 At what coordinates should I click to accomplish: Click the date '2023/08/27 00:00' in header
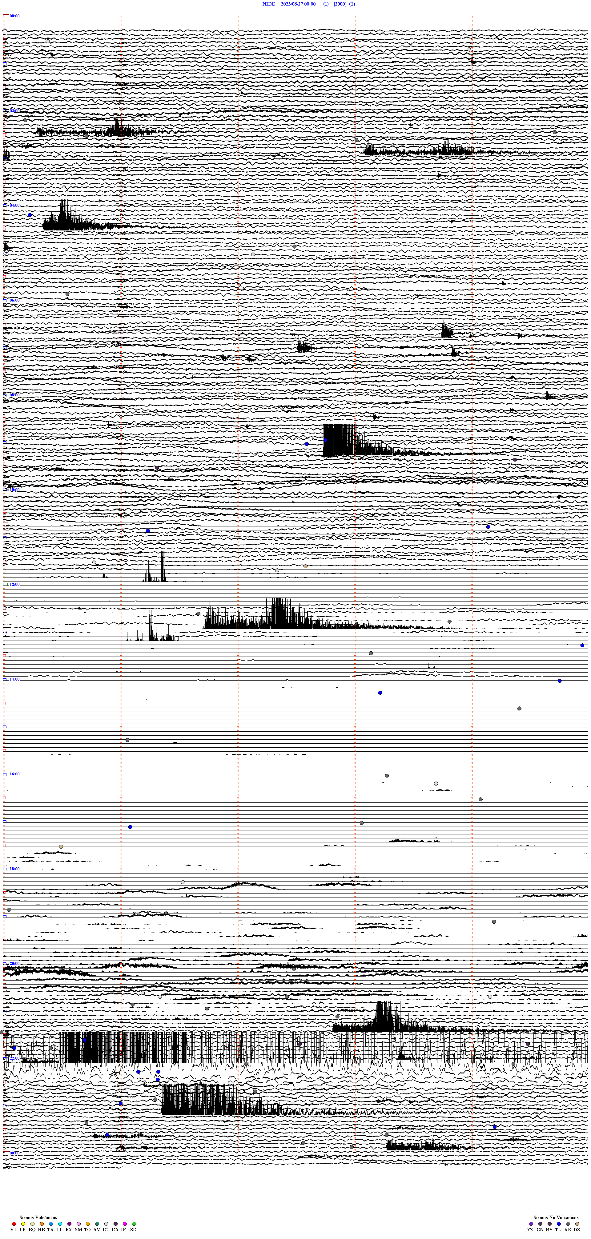pyautogui.click(x=298, y=4)
